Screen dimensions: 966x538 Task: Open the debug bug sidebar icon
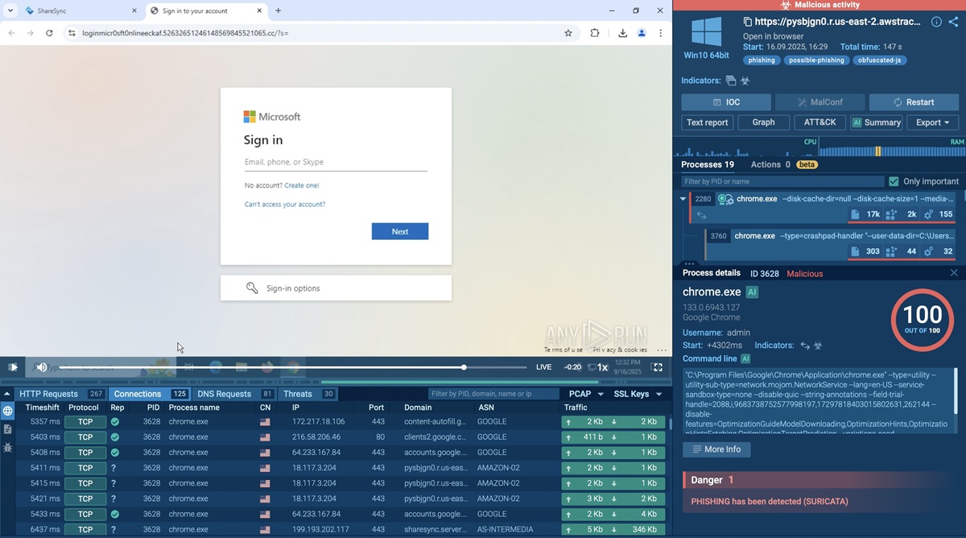click(8, 447)
